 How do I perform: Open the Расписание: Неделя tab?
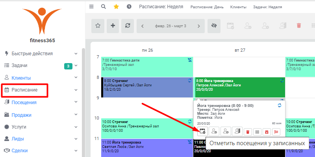point(161,7)
